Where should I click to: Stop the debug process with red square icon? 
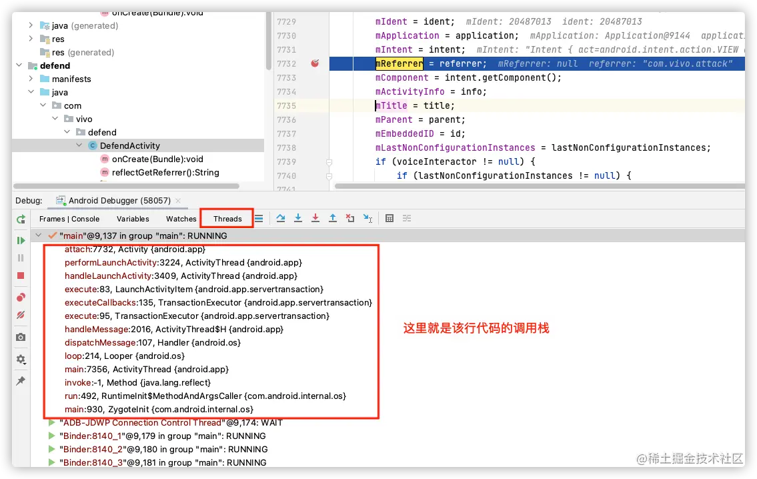21,276
